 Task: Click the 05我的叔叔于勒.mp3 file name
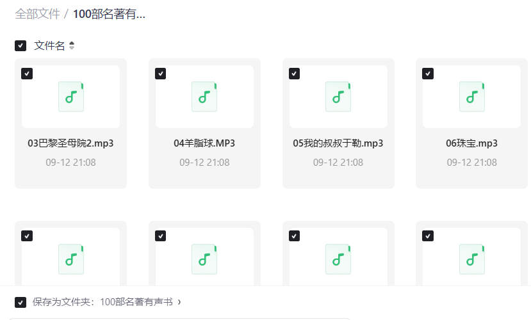pyautogui.click(x=338, y=143)
